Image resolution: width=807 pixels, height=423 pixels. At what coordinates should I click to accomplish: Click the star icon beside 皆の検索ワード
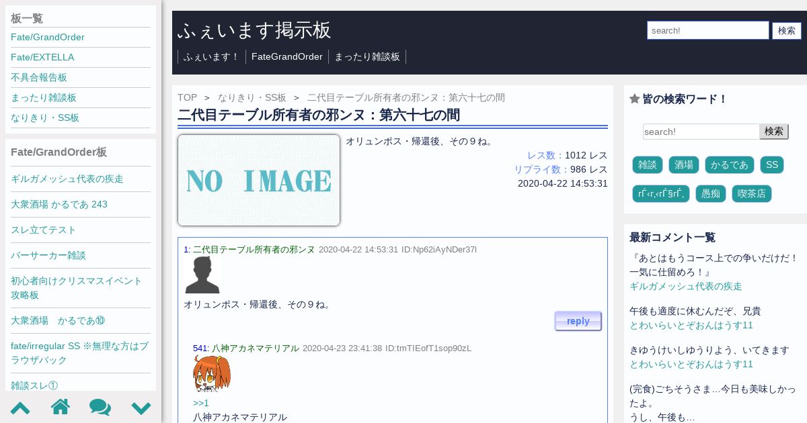[634, 99]
